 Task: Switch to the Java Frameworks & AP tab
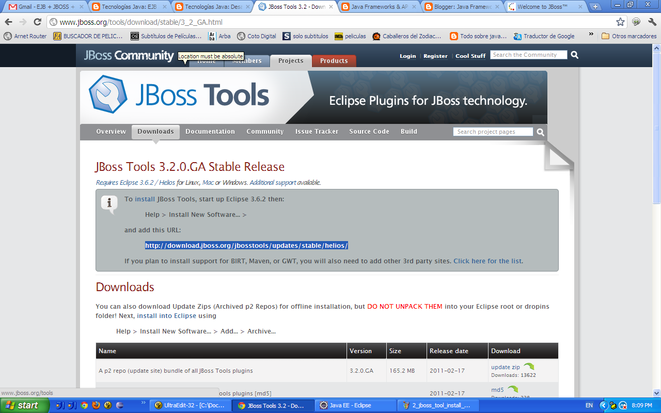click(x=379, y=7)
